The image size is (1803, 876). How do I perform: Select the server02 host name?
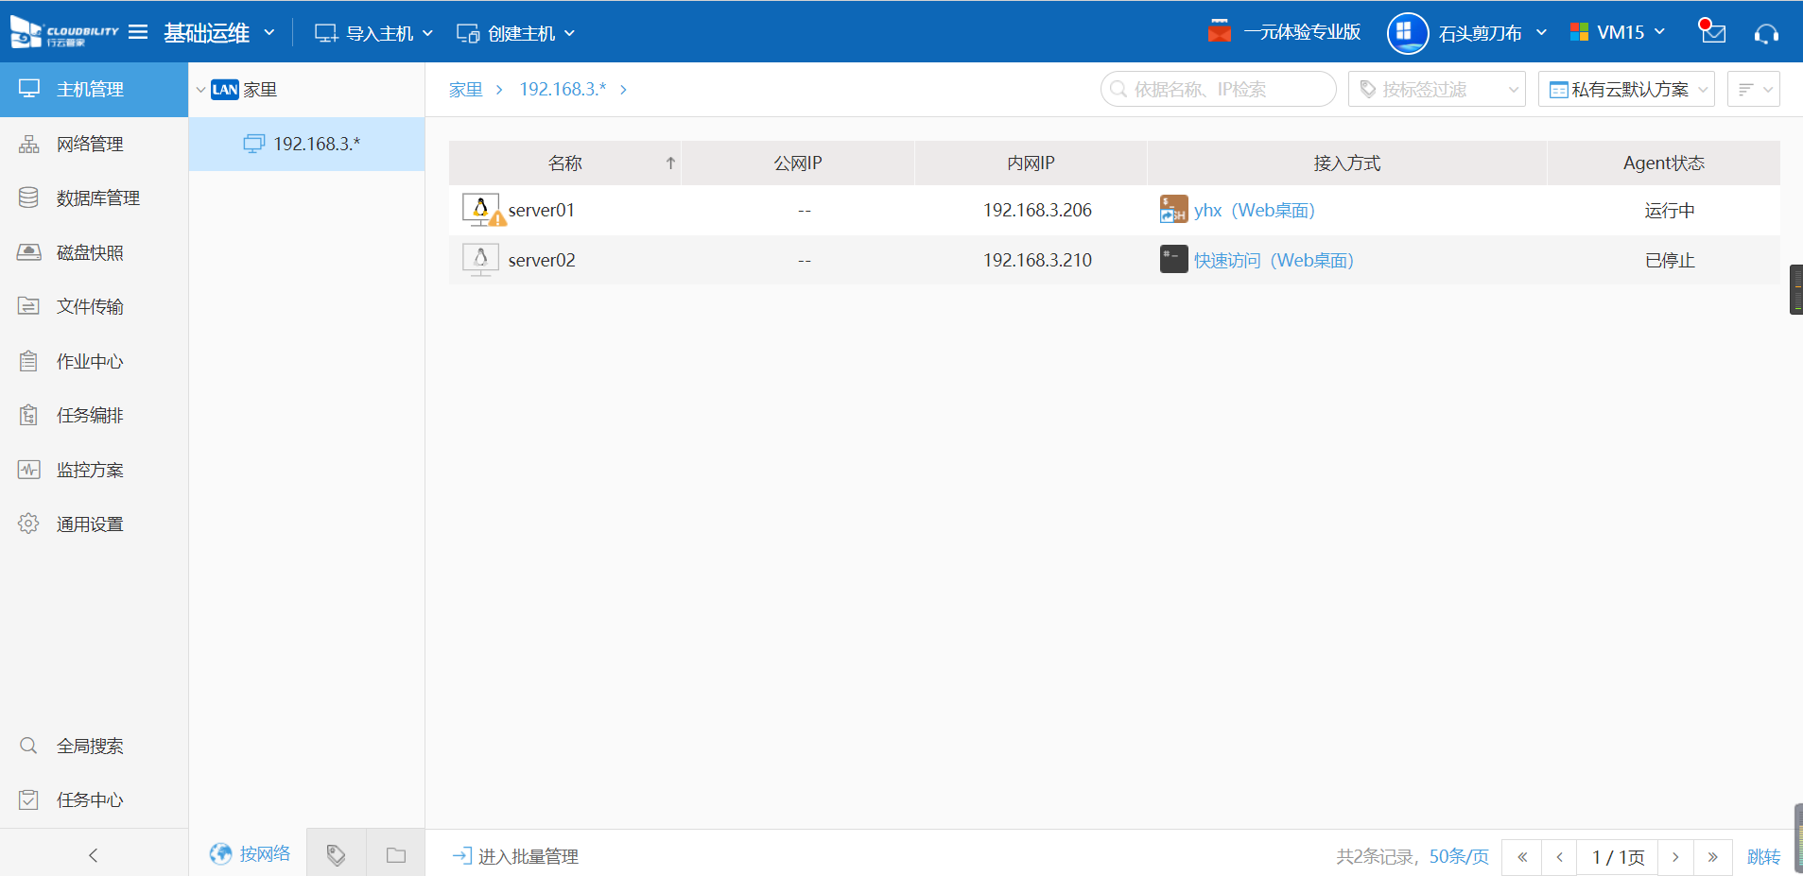pyautogui.click(x=542, y=260)
